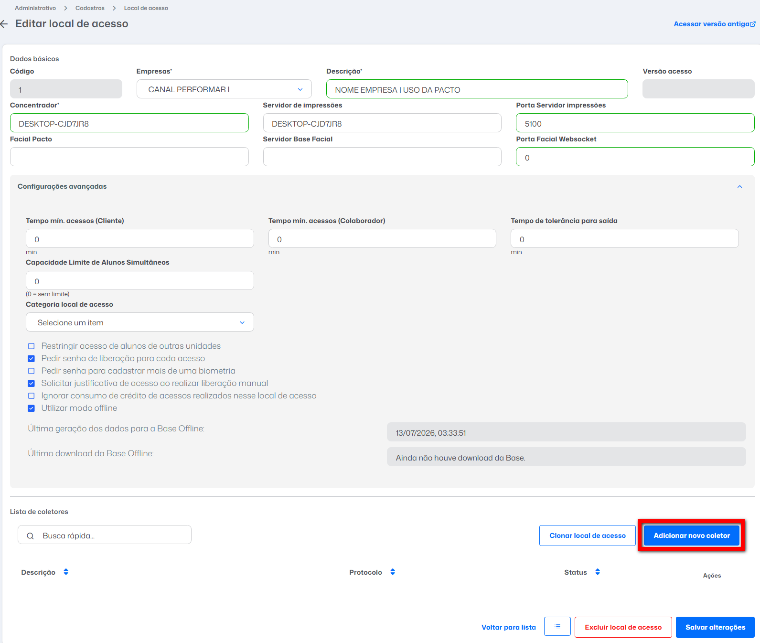Click Excluir local de acesso button

pyautogui.click(x=623, y=627)
